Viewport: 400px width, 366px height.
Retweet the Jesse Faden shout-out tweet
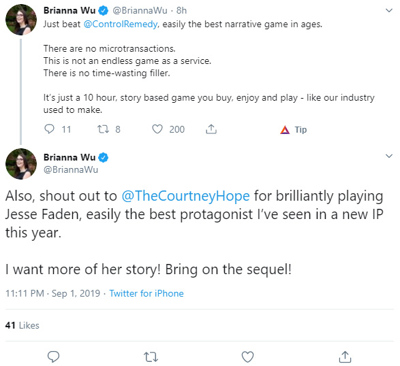tap(151, 356)
